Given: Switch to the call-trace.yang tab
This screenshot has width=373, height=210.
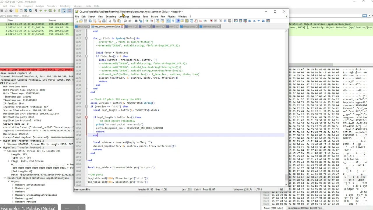Looking at the screenshot, I should tap(210, 27).
